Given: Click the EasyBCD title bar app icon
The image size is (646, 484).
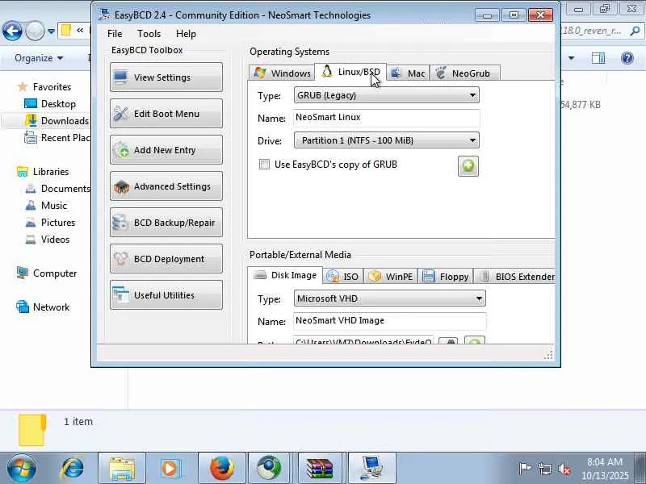Looking at the screenshot, I should tap(104, 15).
